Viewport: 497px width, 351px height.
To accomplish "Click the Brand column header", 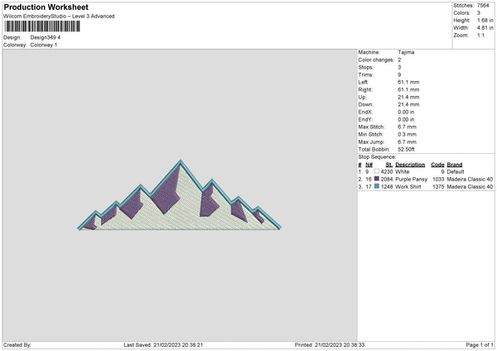I will (455, 165).
